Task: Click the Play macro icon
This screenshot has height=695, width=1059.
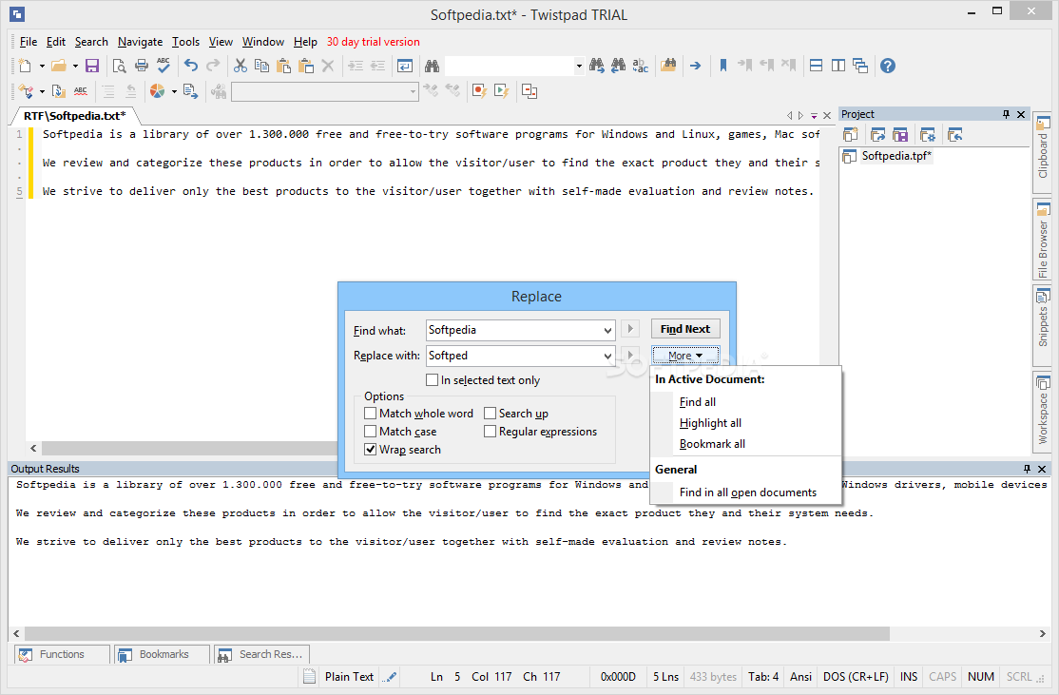Action: tap(501, 91)
